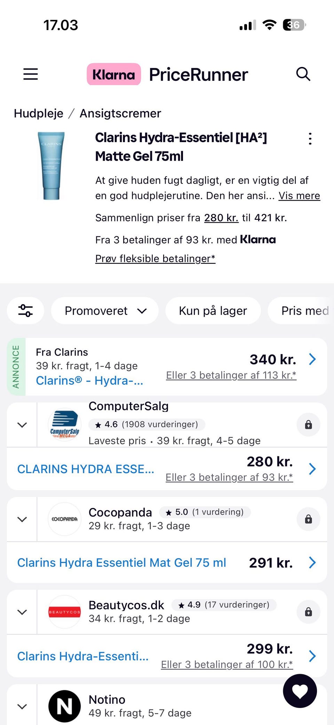Tap the heart favorite button

tap(300, 691)
